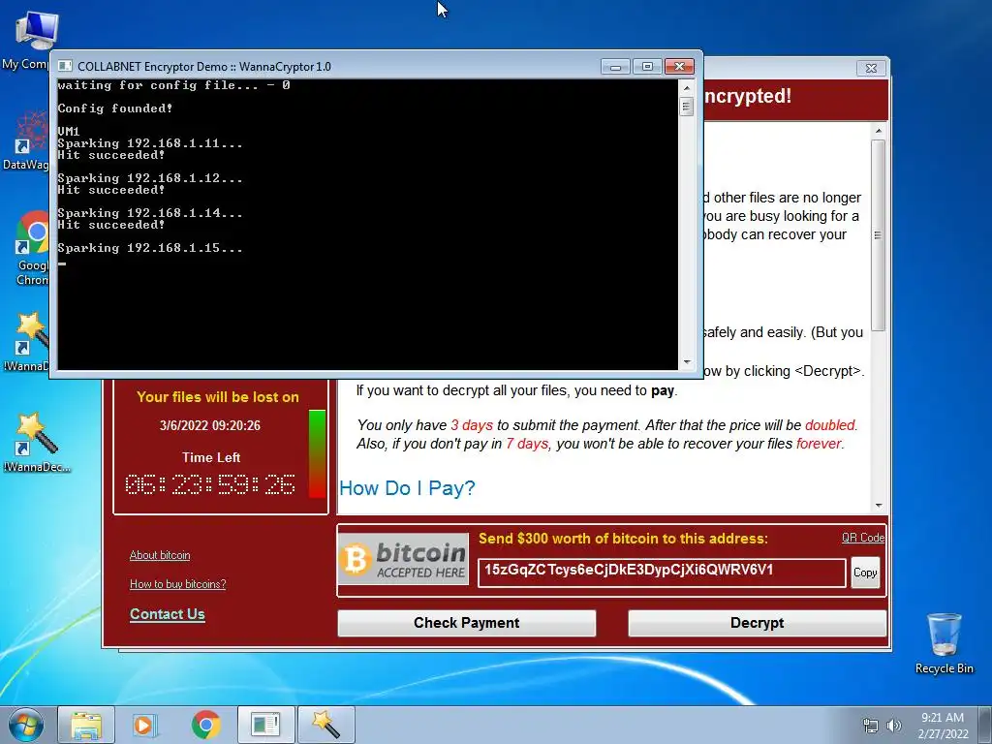Minimize the COLLABNET Encryptor Demo window

(x=615, y=67)
